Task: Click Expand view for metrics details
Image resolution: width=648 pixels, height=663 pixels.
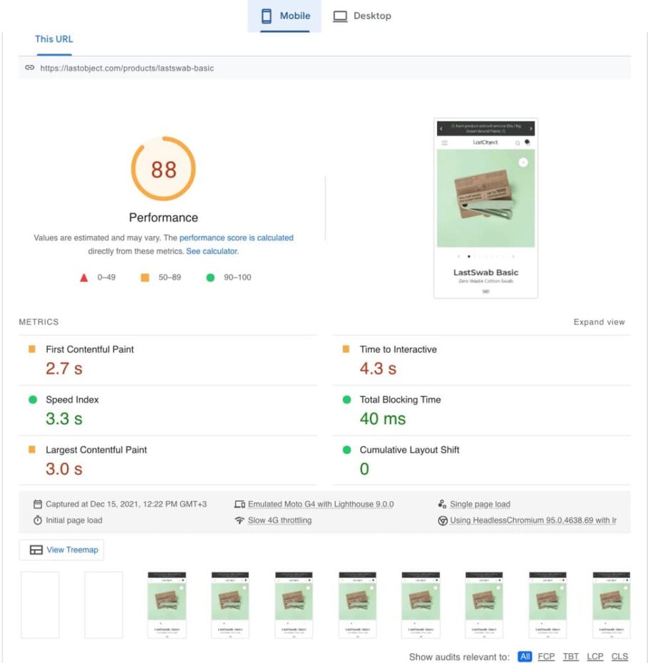Action: [x=600, y=322]
